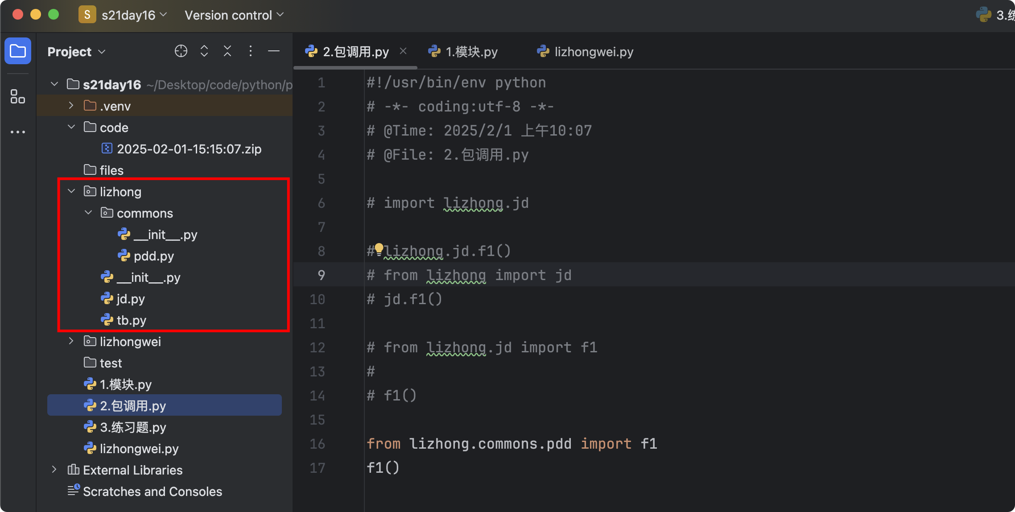The image size is (1015, 512).
Task: Expand the lizhongwei package folder
Action: click(71, 341)
